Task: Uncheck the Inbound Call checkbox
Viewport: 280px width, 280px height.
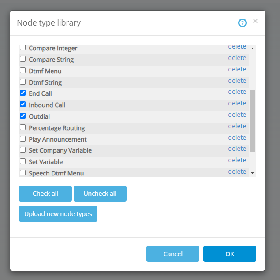Action: (23, 105)
